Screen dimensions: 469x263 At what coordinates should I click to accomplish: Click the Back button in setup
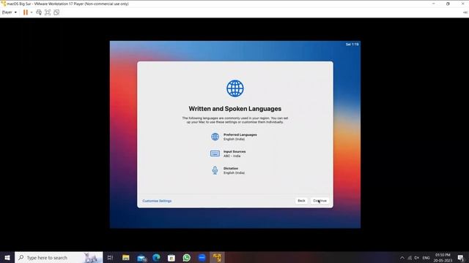(x=301, y=201)
